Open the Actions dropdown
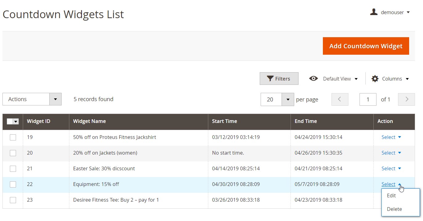Screen dimensions: 423x221 point(32,99)
